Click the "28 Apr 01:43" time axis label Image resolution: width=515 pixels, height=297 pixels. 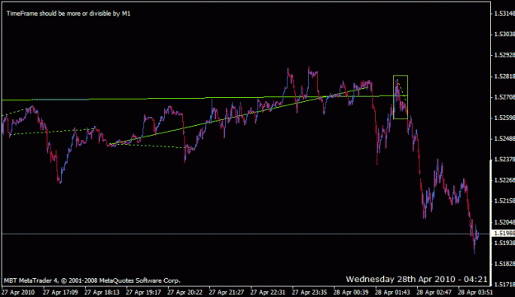[393, 292]
